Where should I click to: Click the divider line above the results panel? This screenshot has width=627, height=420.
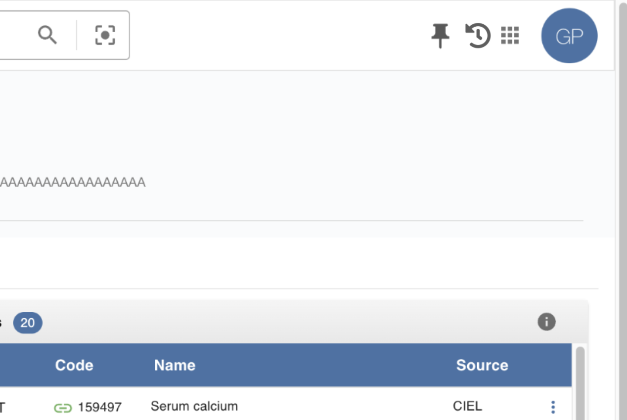click(297, 289)
